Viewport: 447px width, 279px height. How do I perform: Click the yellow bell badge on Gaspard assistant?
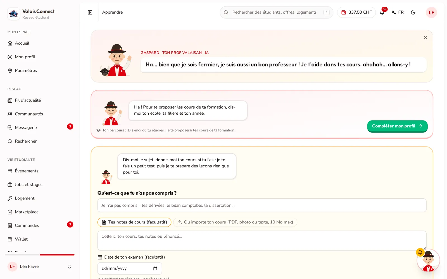tap(420, 252)
